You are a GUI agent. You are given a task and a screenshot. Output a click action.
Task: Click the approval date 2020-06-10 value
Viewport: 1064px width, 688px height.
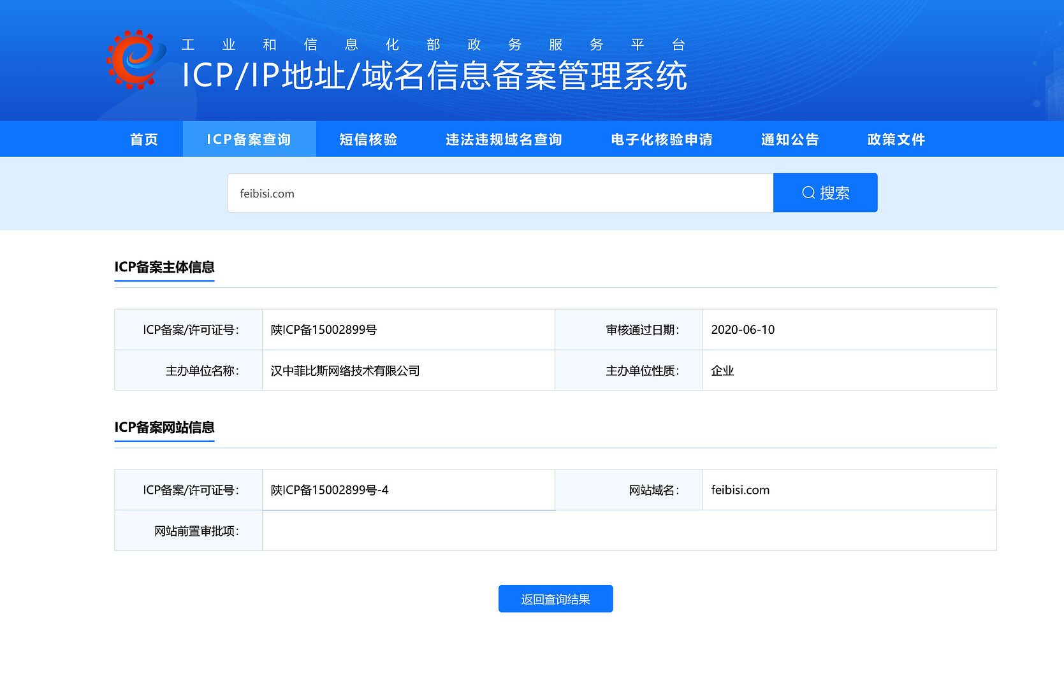[x=743, y=330]
